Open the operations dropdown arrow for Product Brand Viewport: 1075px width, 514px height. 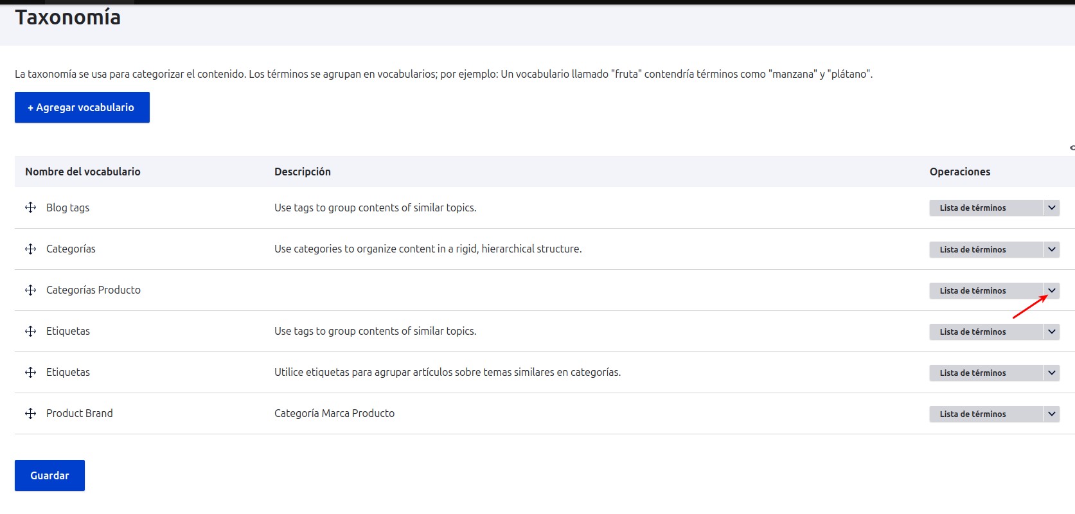tap(1051, 414)
